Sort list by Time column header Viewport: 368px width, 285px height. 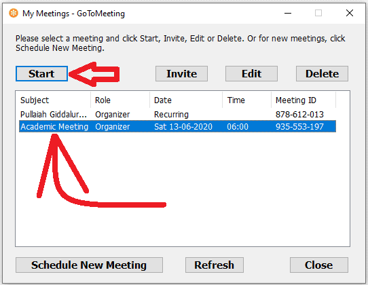pyautogui.click(x=247, y=100)
